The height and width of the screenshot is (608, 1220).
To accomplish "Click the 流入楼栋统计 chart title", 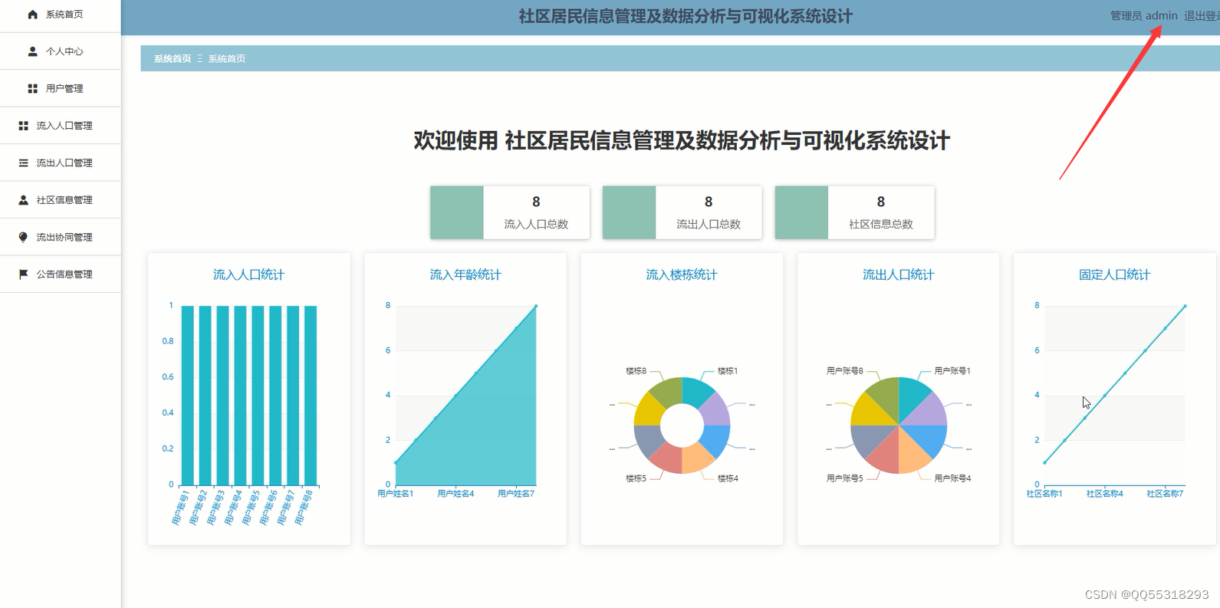I will tap(682, 274).
